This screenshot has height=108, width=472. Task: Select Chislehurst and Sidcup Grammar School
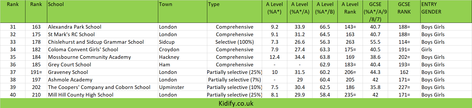click(103, 42)
